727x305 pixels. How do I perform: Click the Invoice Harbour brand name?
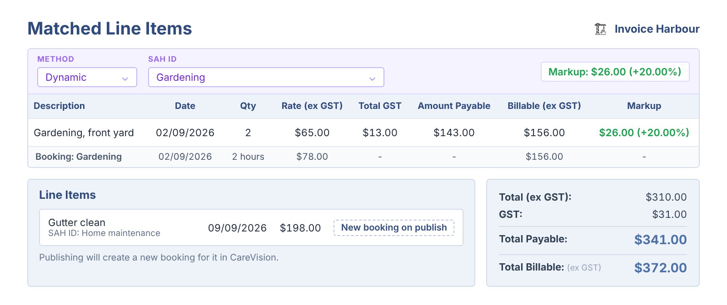[657, 29]
